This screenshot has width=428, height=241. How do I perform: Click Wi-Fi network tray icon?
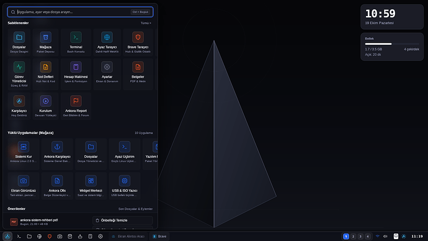(x=378, y=236)
